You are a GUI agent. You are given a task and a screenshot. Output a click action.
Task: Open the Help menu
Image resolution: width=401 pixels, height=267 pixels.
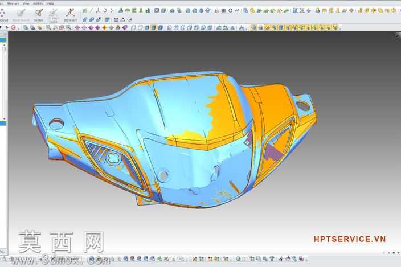click(x=50, y=3)
